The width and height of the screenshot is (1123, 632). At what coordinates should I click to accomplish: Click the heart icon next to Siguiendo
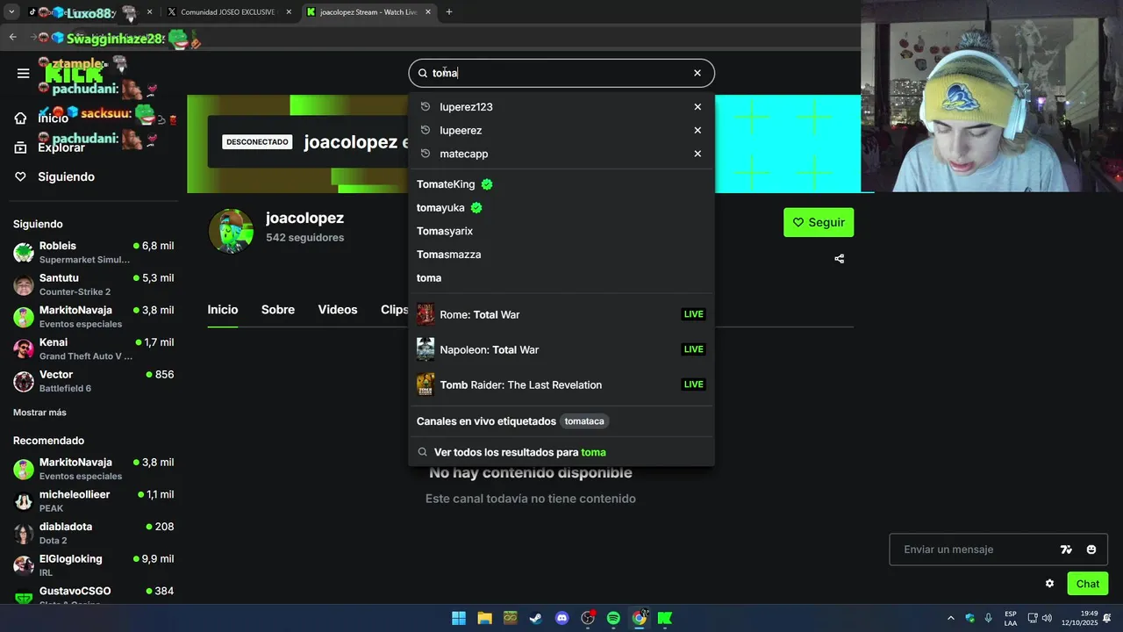pos(20,176)
